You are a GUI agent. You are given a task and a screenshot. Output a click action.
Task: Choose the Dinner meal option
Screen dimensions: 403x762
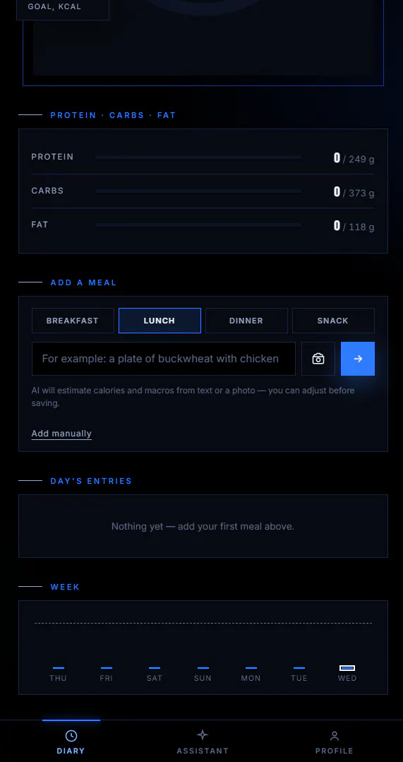(246, 321)
